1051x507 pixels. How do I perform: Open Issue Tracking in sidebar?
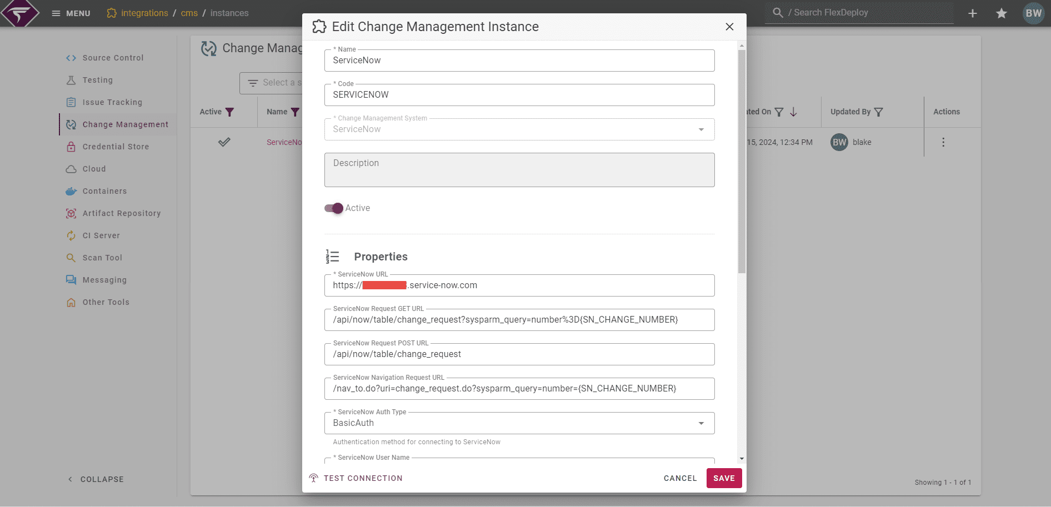pos(112,102)
